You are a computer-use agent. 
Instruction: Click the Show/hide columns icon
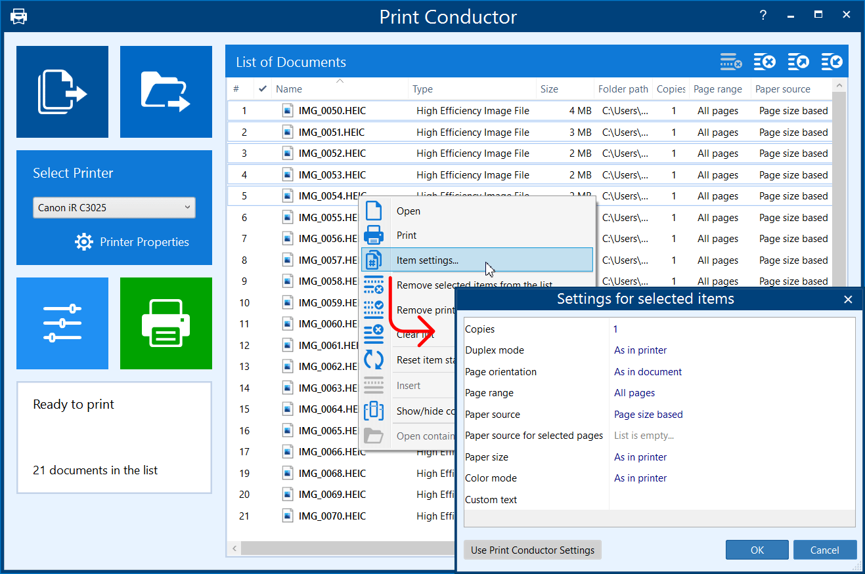tap(373, 411)
